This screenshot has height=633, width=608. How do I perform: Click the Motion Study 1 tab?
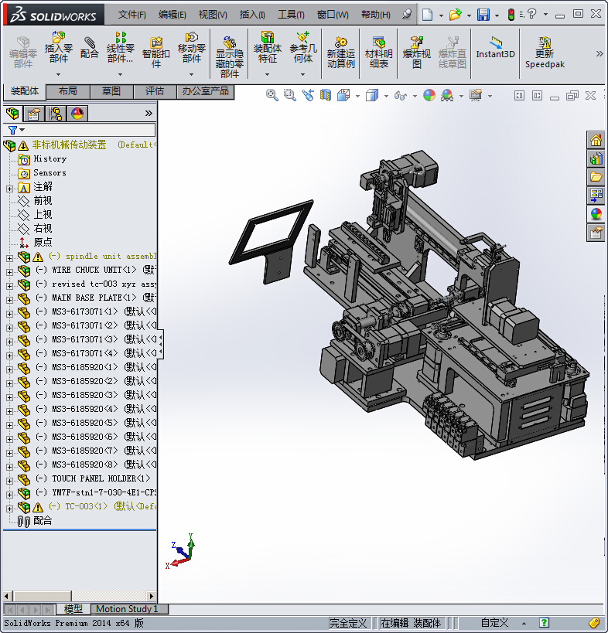(127, 609)
